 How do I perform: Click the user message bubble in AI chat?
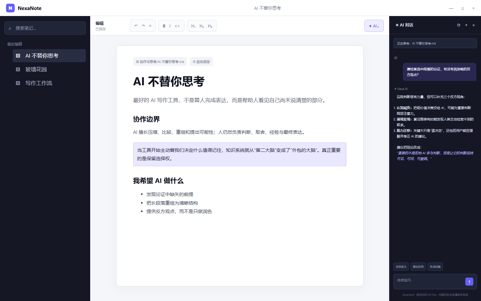pyautogui.click(x=440, y=72)
